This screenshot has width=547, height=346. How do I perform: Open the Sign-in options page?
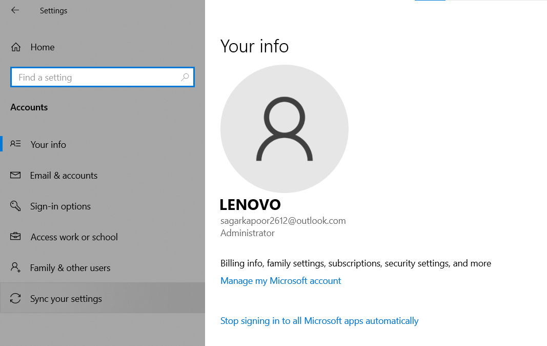click(60, 206)
